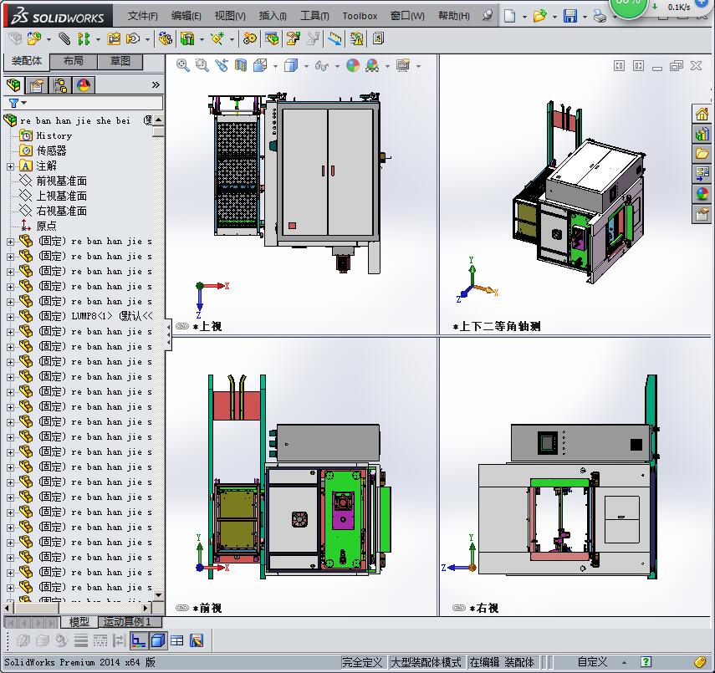This screenshot has width=715, height=673.
Task: Click the Edit Appearance color ball icon
Action: pos(353,66)
